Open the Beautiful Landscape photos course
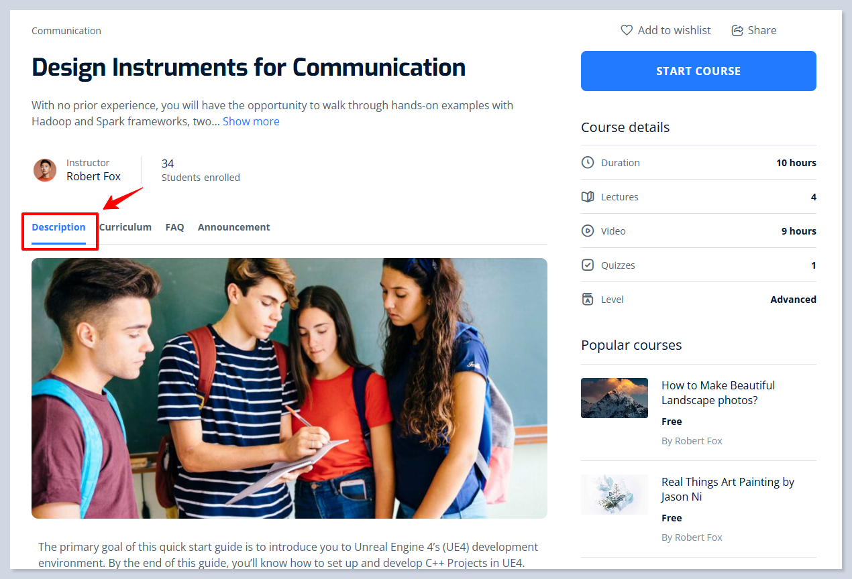852x579 pixels. (718, 393)
